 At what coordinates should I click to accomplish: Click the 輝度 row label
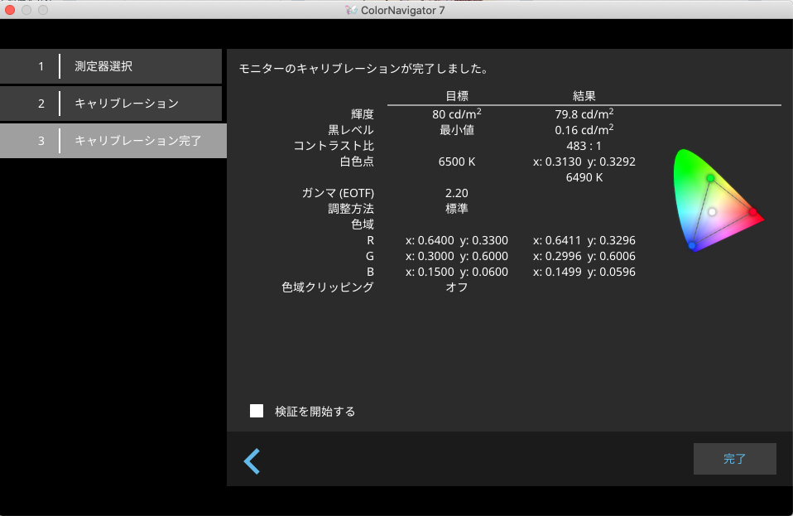click(363, 114)
